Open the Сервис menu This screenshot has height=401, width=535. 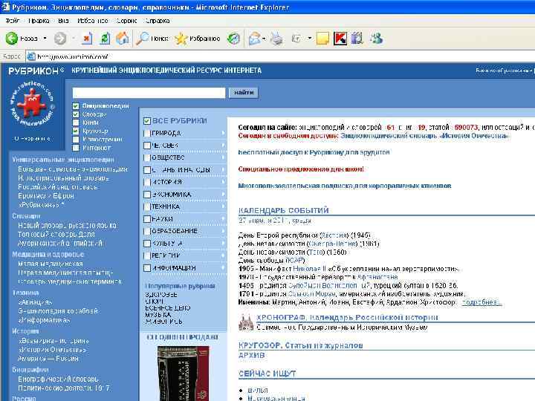pyautogui.click(x=126, y=21)
